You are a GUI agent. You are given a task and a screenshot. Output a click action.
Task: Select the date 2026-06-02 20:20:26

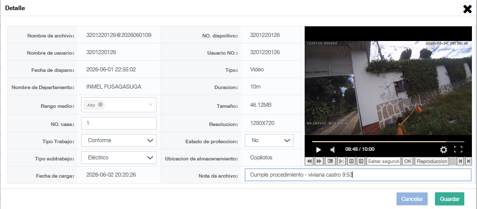[111, 175]
